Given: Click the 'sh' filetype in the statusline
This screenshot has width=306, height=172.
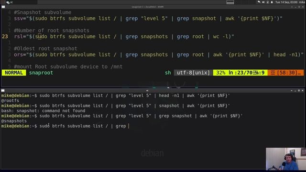Looking at the screenshot, I should point(168,73).
